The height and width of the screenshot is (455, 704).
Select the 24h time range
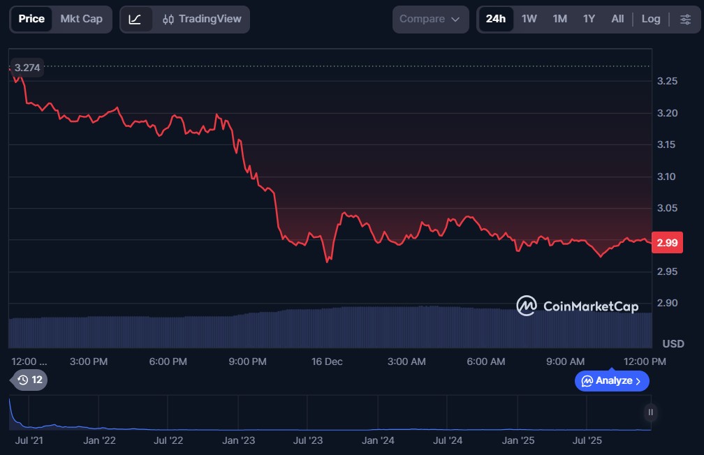(495, 20)
